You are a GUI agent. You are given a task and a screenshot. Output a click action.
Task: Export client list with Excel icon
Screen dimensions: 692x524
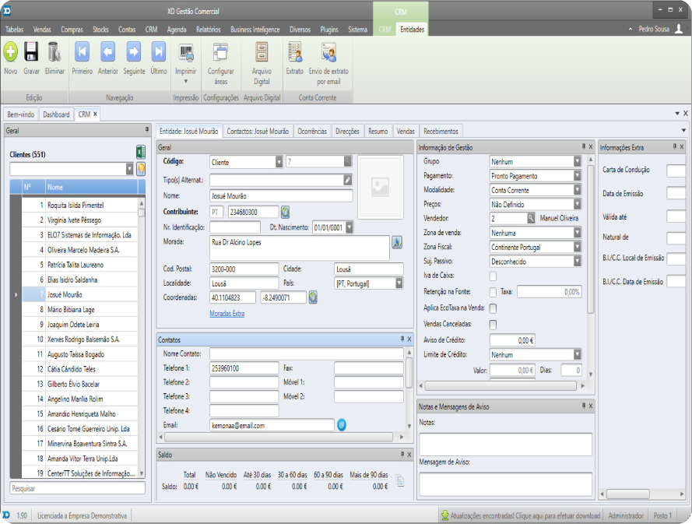tap(141, 153)
